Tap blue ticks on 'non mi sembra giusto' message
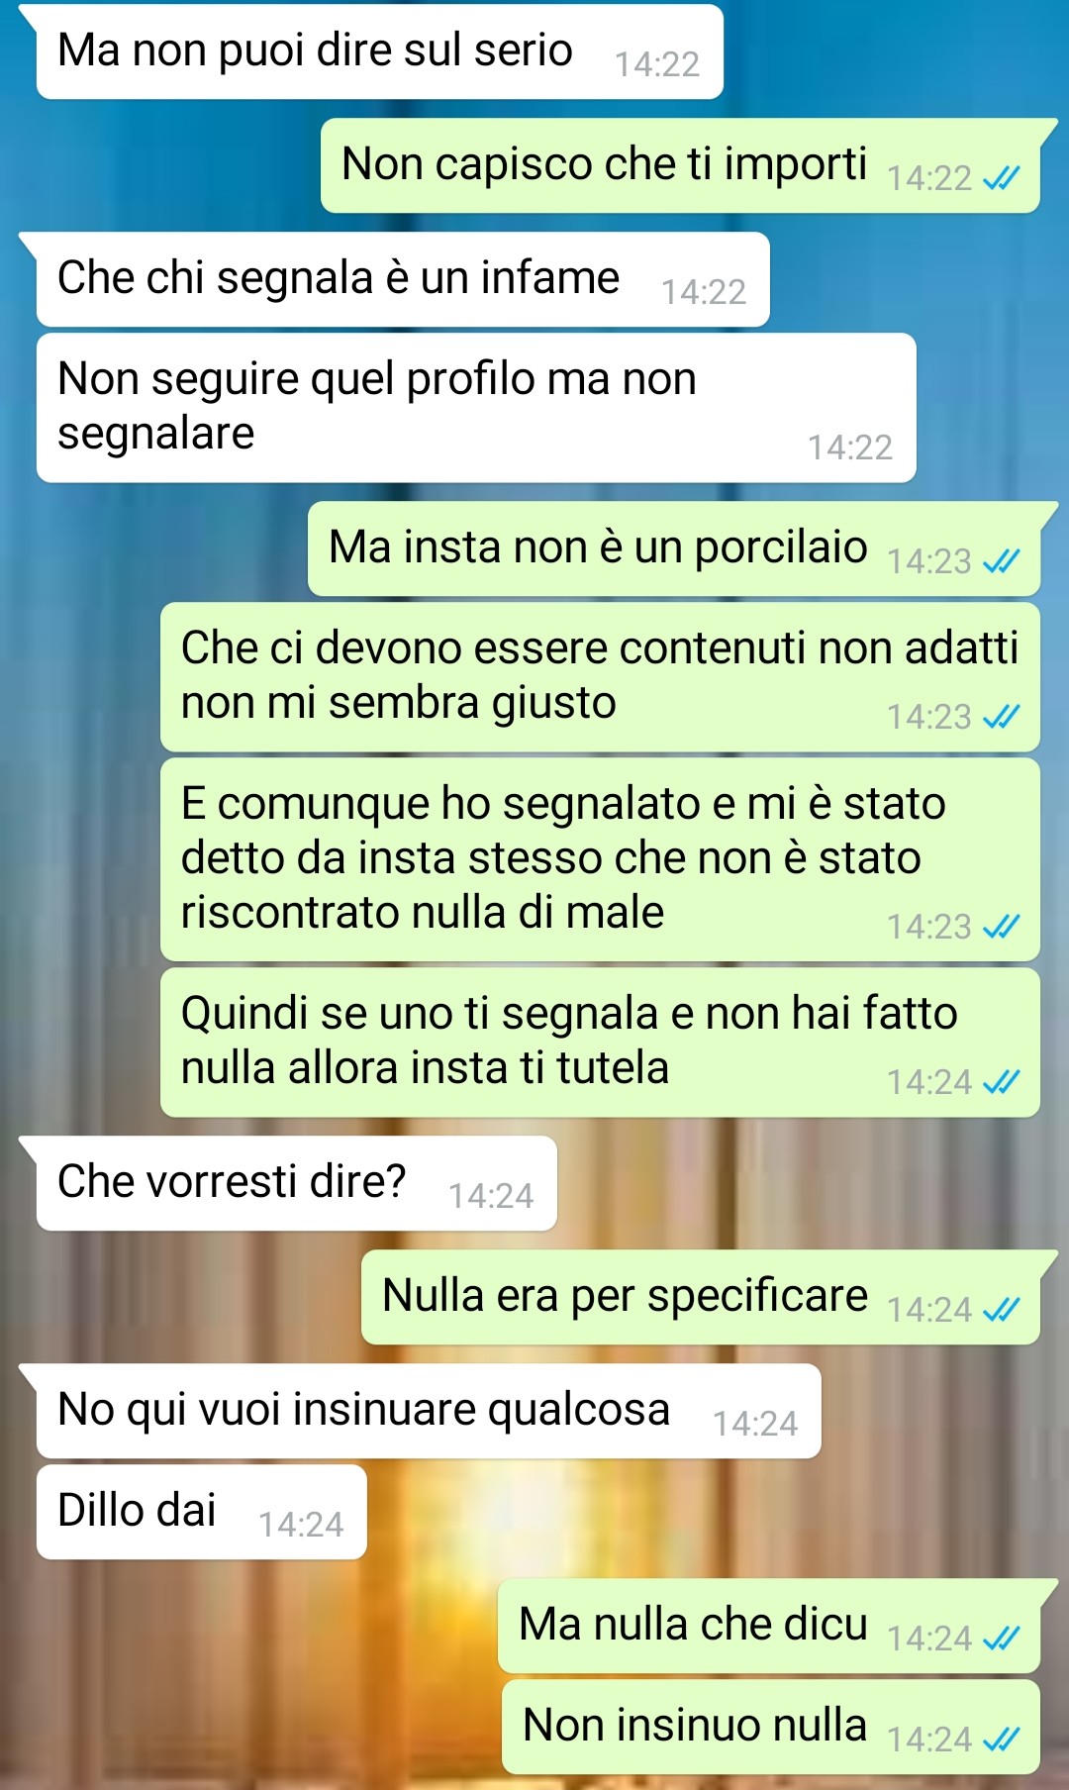 [x=1001, y=717]
